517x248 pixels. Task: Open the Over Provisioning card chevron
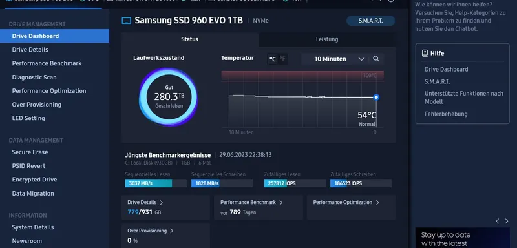[x=171, y=231]
